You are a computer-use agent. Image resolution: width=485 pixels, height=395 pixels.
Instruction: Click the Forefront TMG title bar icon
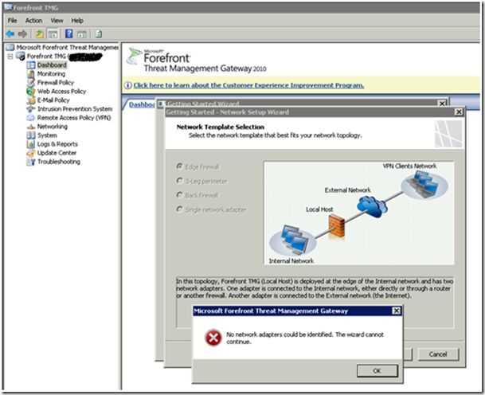tap(8, 7)
